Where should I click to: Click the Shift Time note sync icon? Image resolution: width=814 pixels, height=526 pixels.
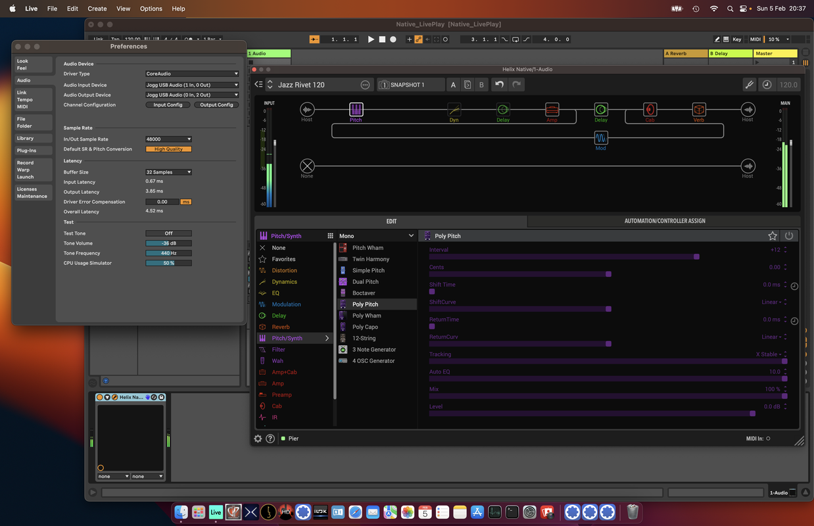pos(794,286)
